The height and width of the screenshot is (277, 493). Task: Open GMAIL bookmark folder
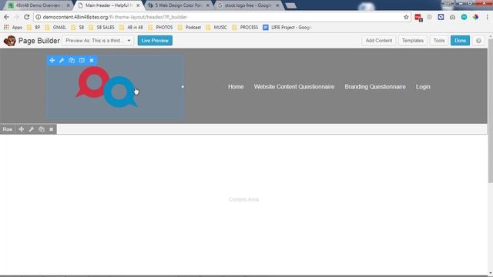(x=55, y=28)
